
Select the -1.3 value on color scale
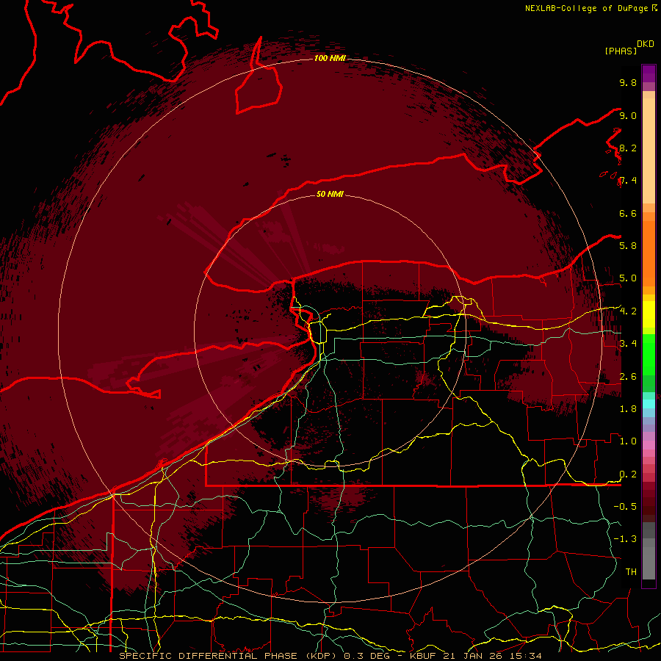coord(625,539)
